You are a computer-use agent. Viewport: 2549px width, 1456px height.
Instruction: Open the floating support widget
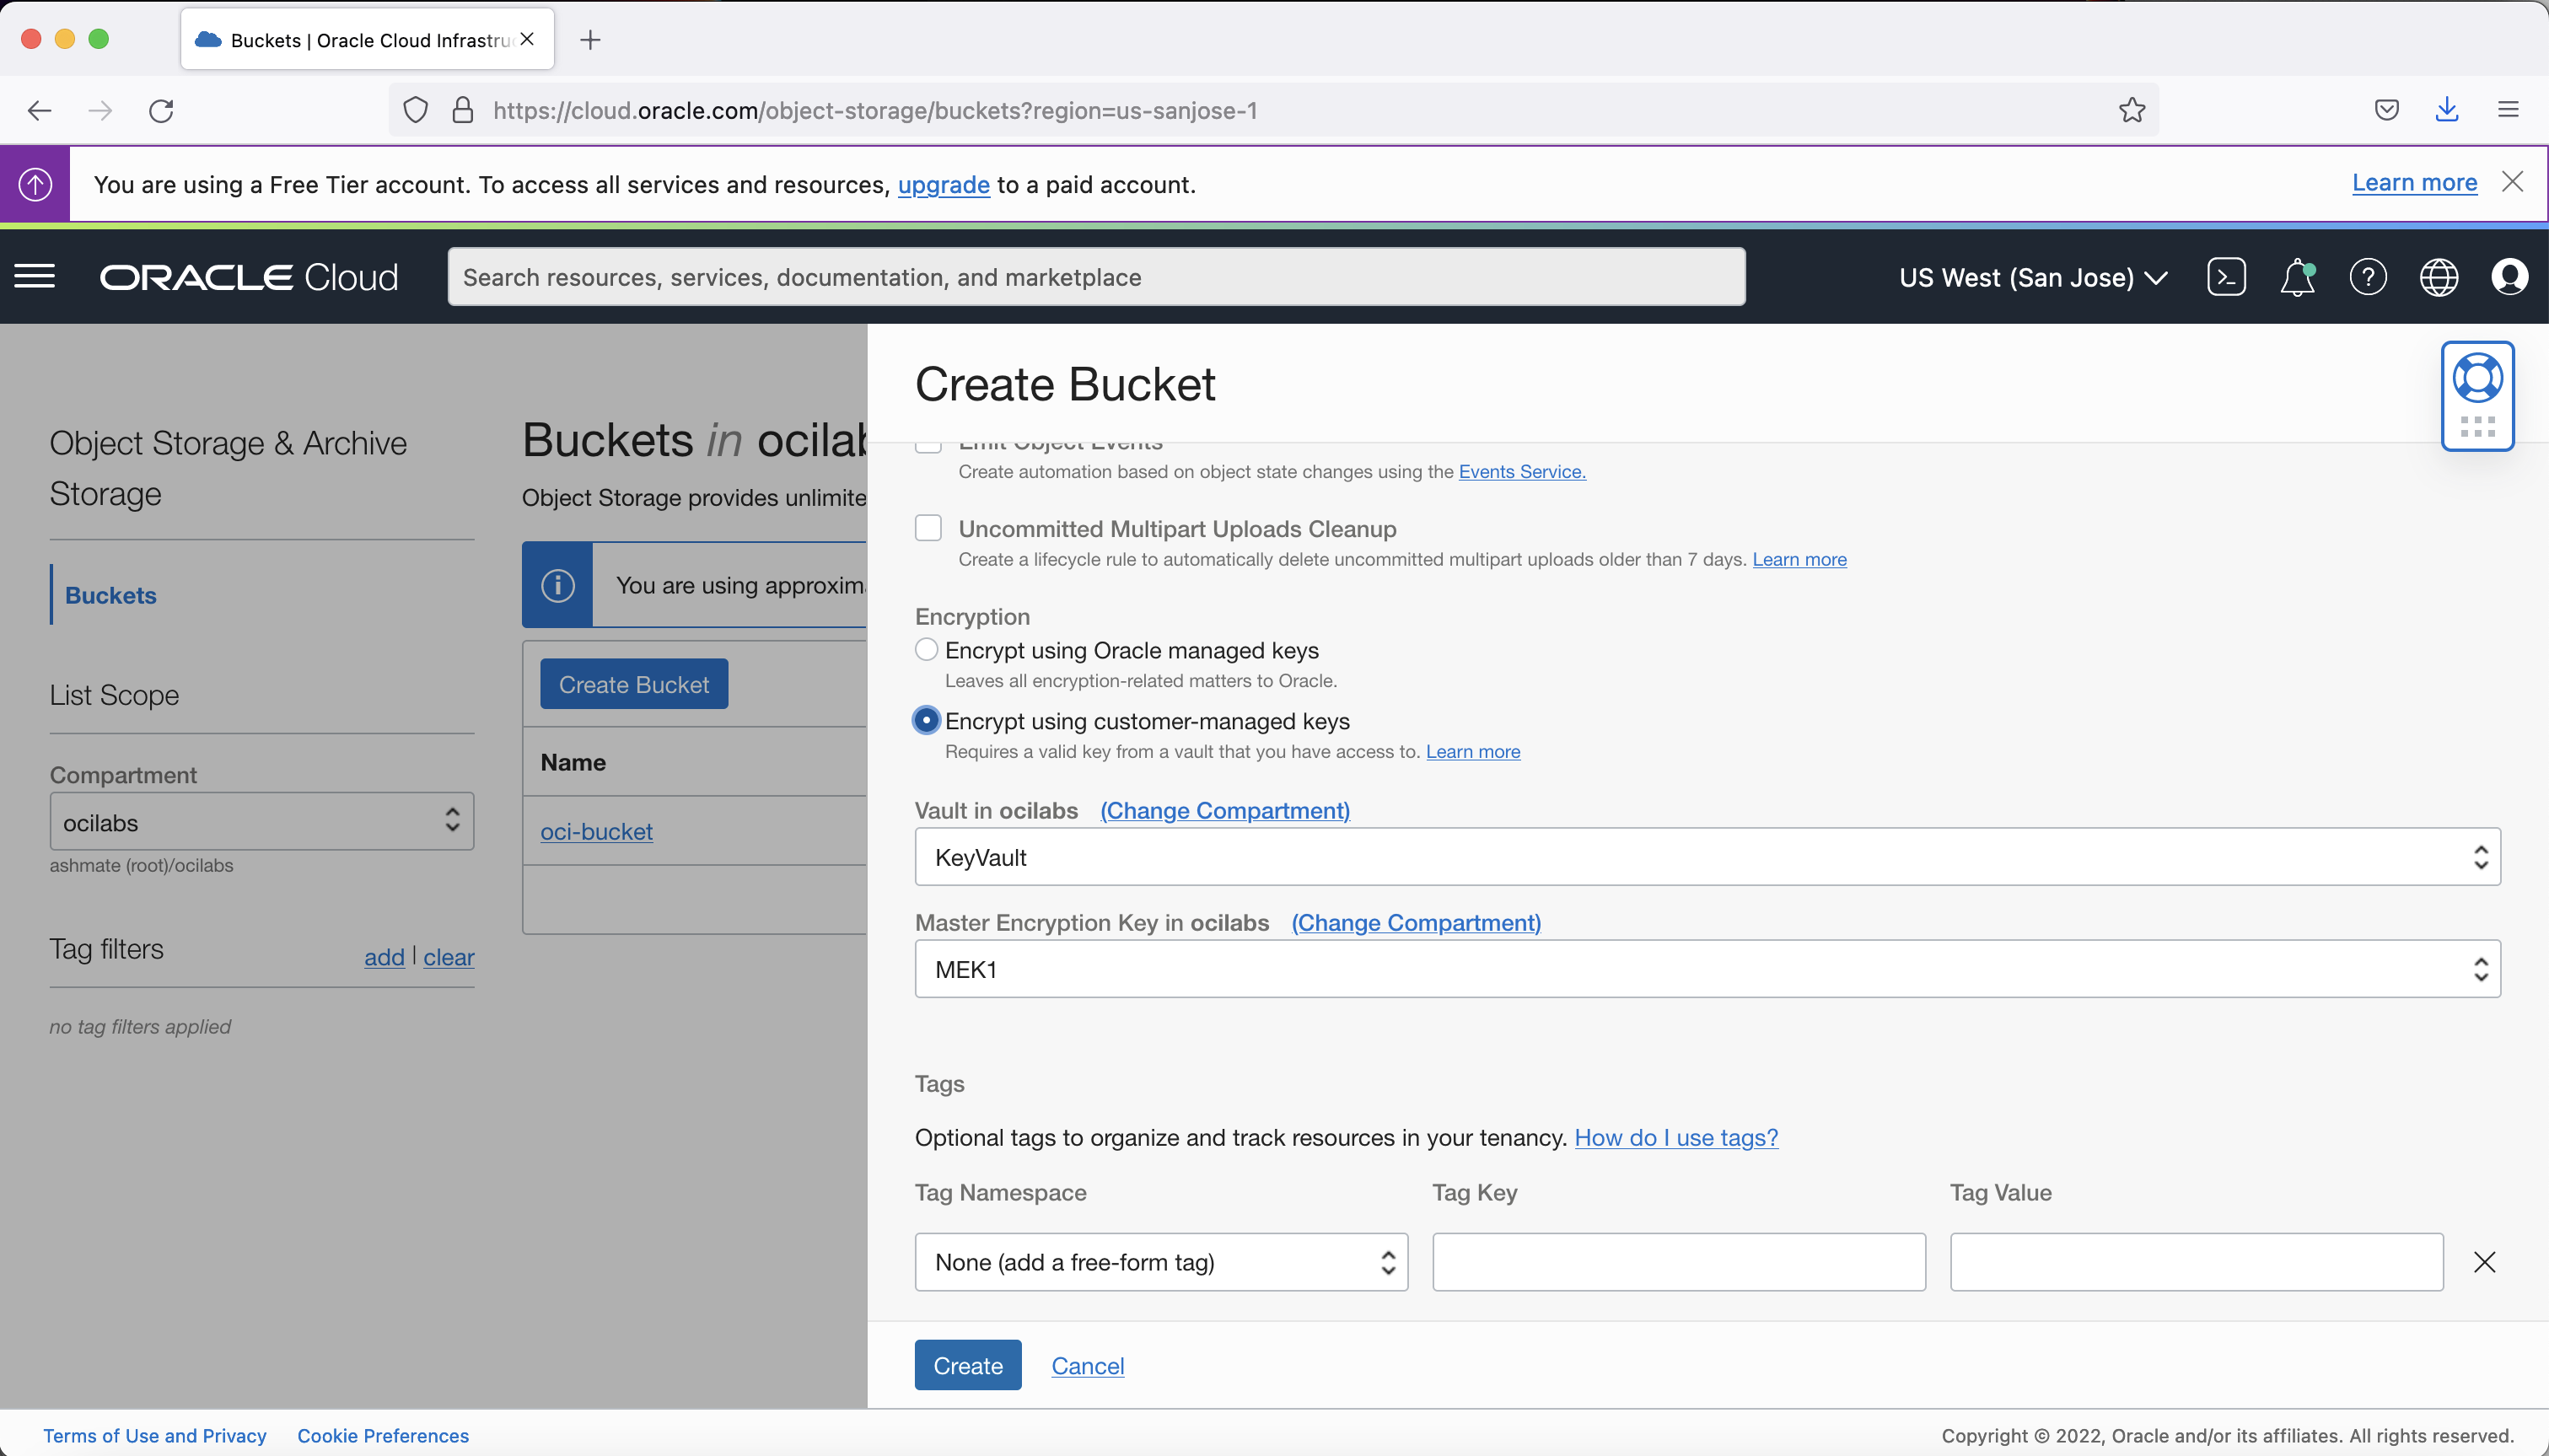coord(2477,377)
